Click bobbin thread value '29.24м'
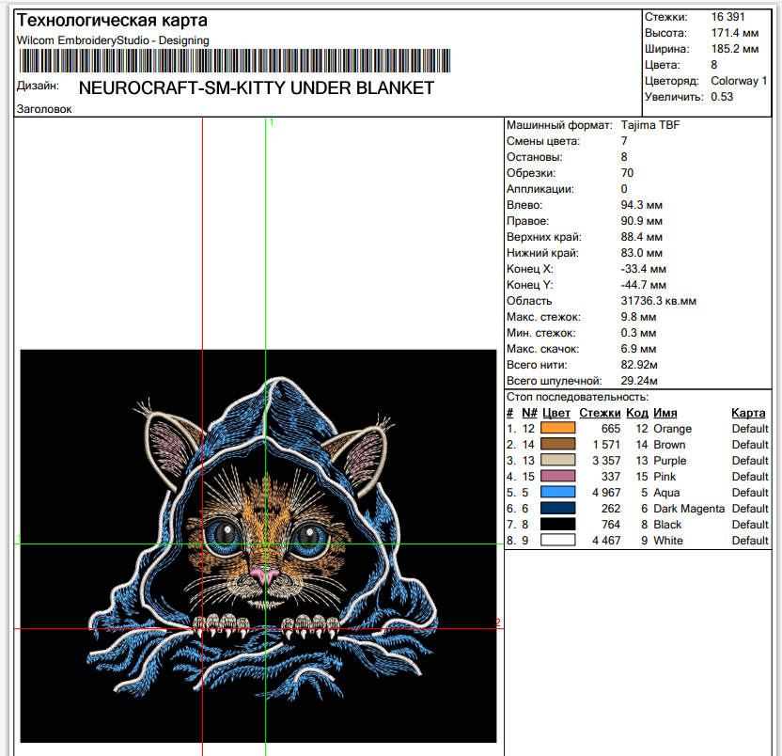The image size is (782, 756). (639, 381)
